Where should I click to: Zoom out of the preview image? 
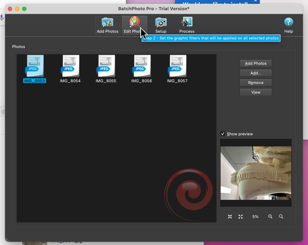(281, 217)
